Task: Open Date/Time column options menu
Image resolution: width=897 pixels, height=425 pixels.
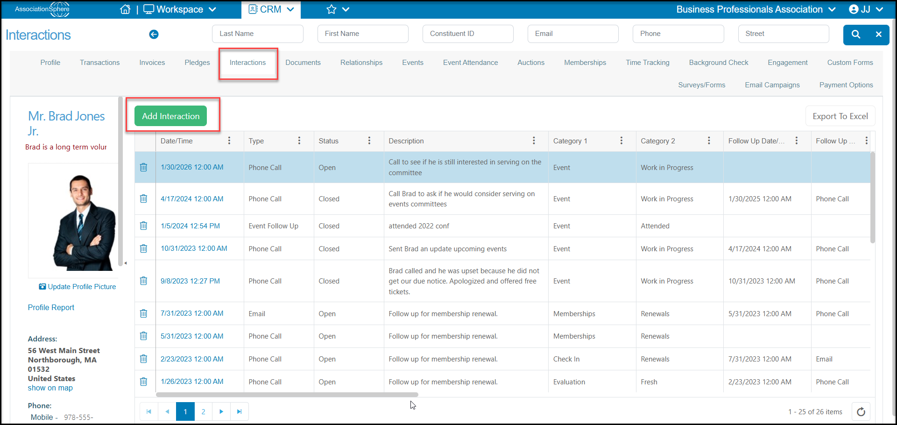Action: [x=229, y=141]
